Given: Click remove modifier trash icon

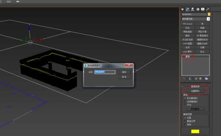Looking at the screenshot, I should tap(200, 78).
